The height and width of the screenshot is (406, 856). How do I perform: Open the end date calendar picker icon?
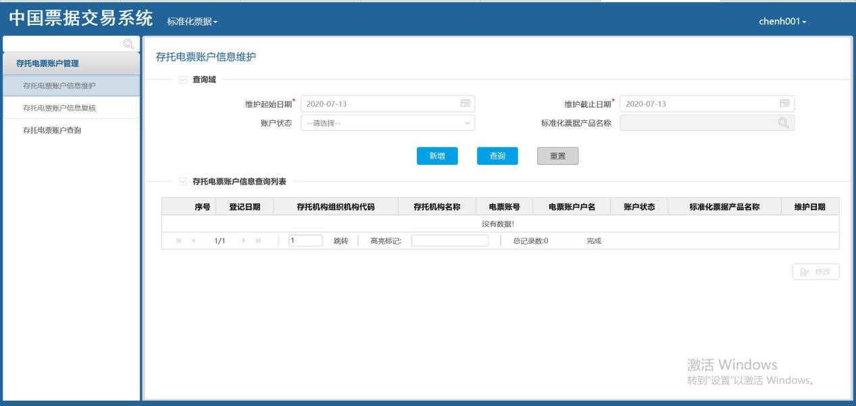pos(784,103)
